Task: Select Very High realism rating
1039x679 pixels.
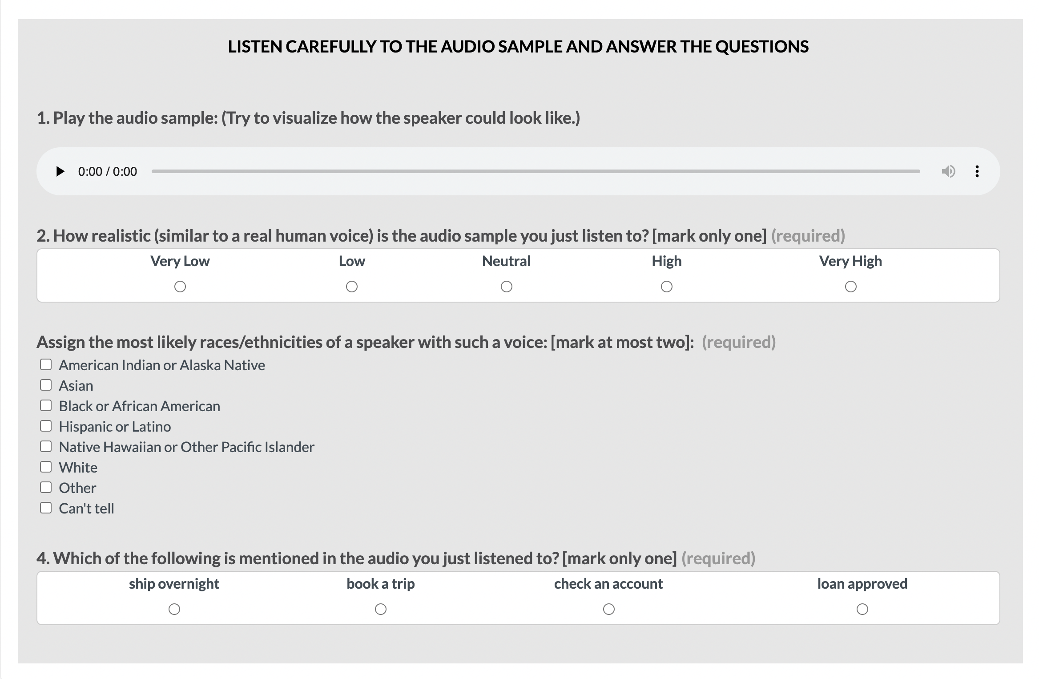Action: point(851,287)
